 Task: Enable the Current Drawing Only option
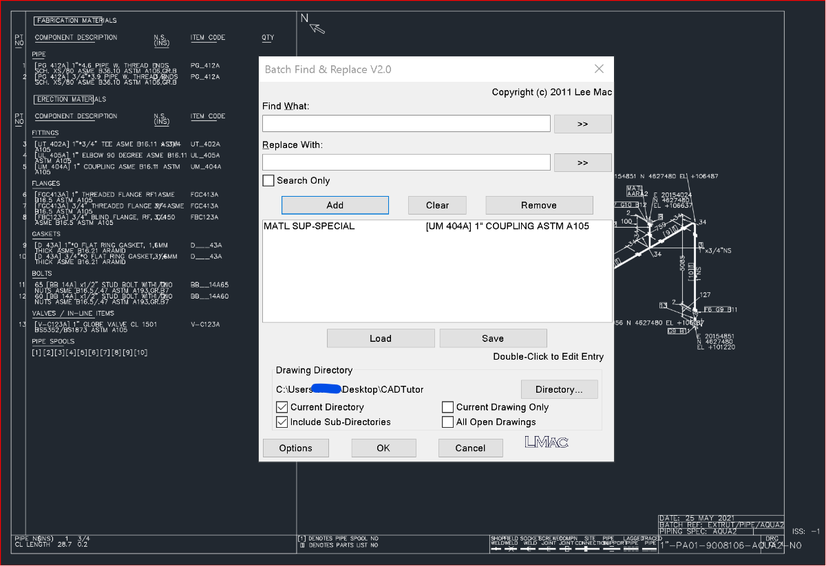[x=447, y=407]
